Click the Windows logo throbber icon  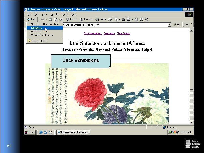[189, 14]
